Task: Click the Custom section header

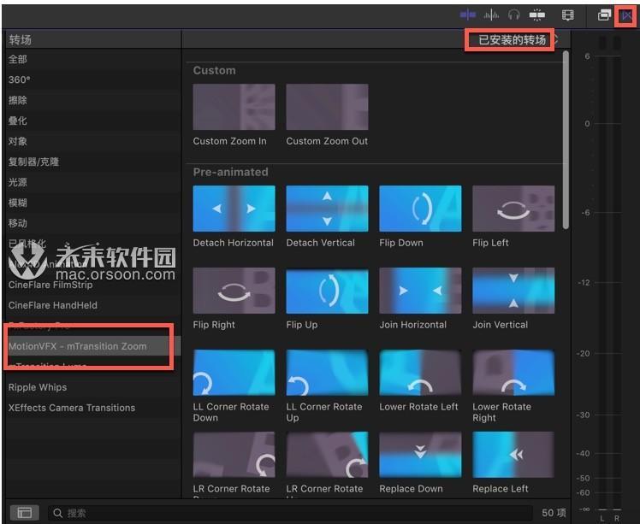Action: click(214, 71)
